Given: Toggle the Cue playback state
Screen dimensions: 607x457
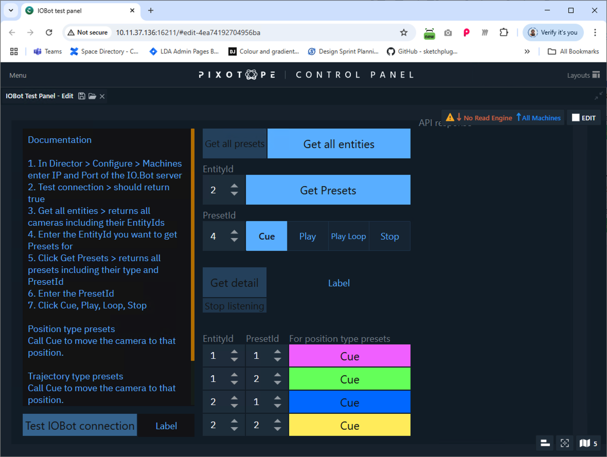Looking at the screenshot, I should 266,236.
